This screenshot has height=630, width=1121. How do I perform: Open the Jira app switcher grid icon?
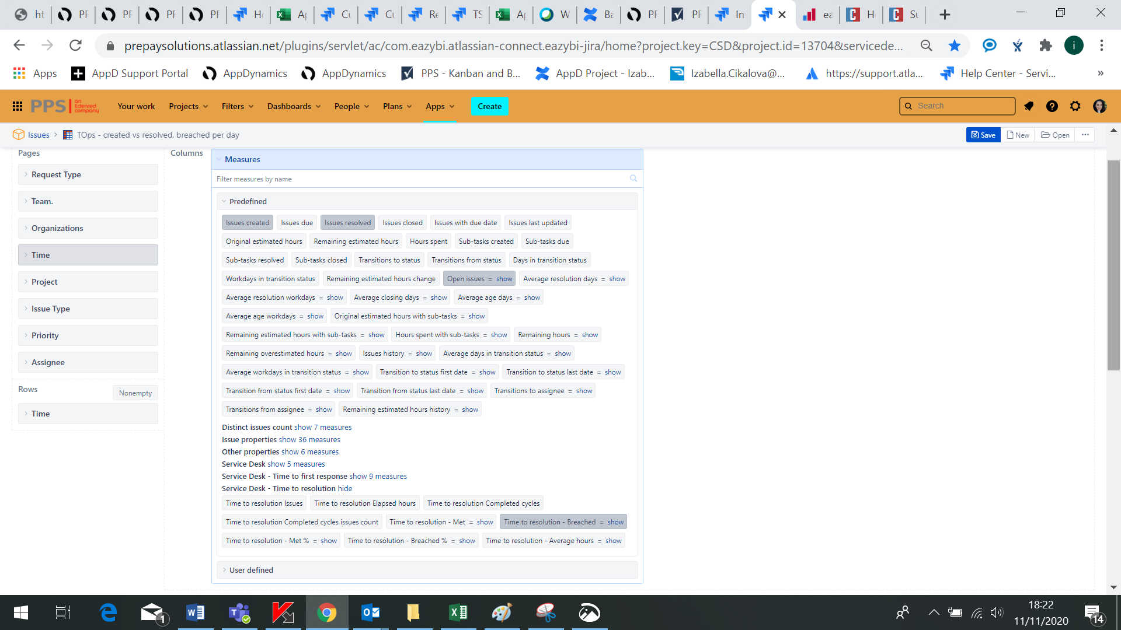pos(18,106)
